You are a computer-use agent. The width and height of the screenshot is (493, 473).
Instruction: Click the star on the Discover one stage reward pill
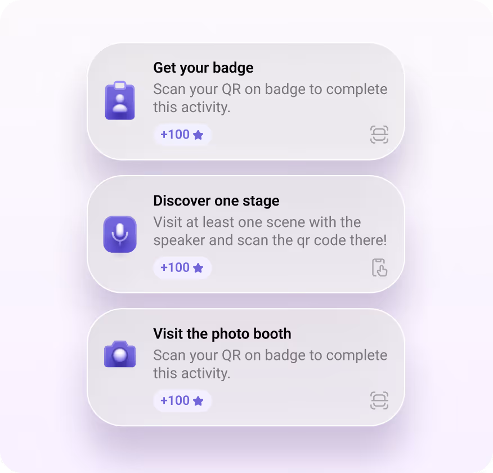[x=198, y=267]
